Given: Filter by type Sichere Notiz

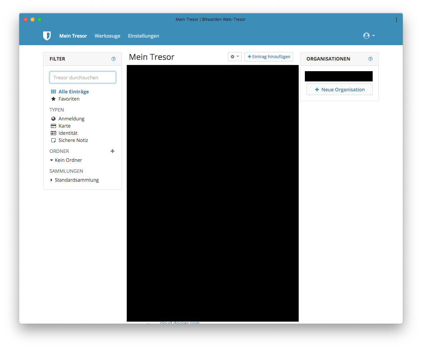Looking at the screenshot, I should (x=73, y=140).
